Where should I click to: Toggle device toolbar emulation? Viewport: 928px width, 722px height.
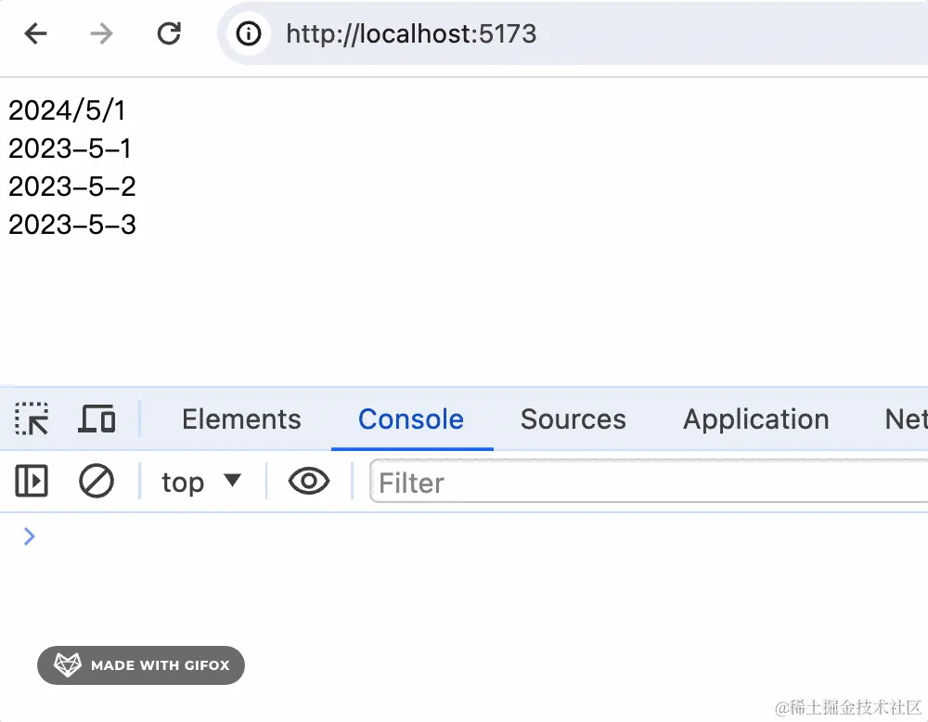(x=97, y=419)
